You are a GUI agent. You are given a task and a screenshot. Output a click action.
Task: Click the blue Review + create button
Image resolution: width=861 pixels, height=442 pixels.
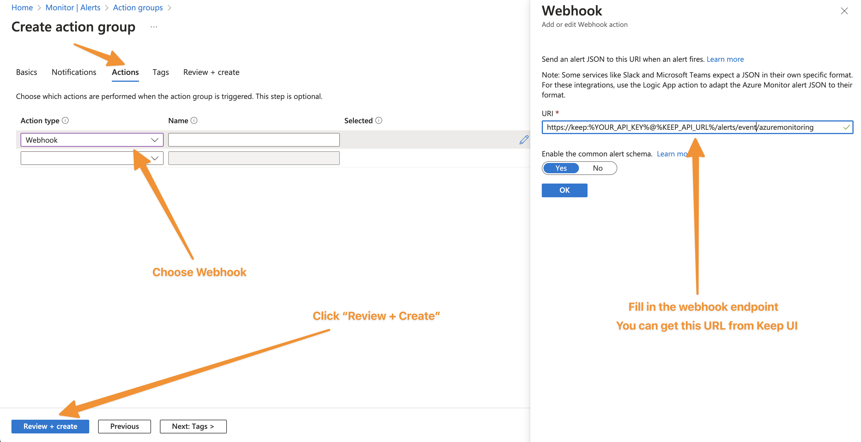[50, 426]
